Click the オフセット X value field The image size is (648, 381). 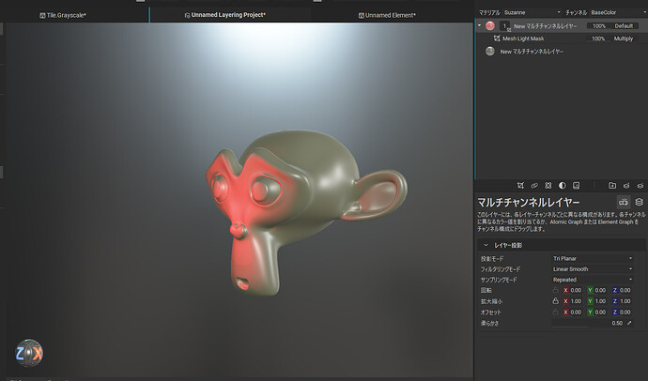click(x=576, y=312)
